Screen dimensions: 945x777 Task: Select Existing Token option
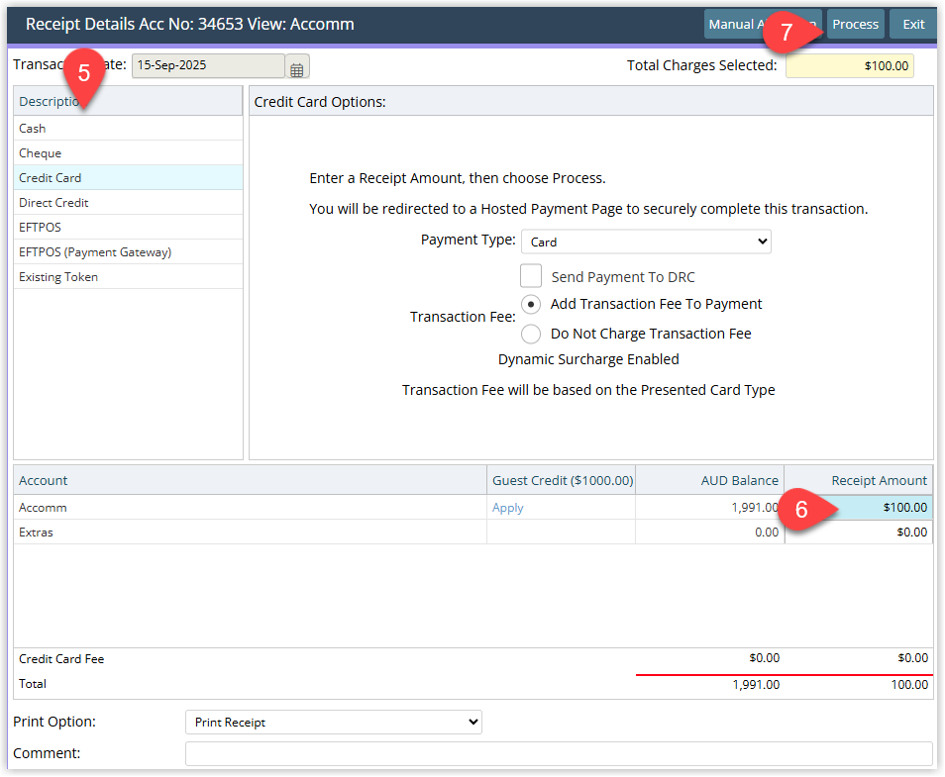click(129, 276)
